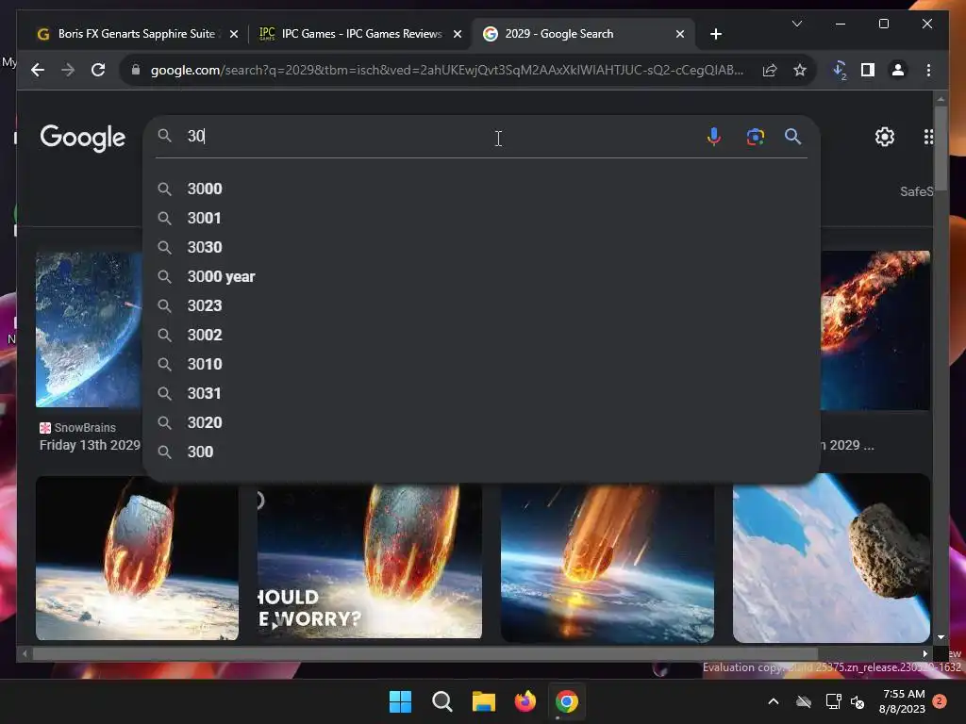Open the 'Friday 13th 2029' caption
966x724 pixels.
pyautogui.click(x=90, y=445)
